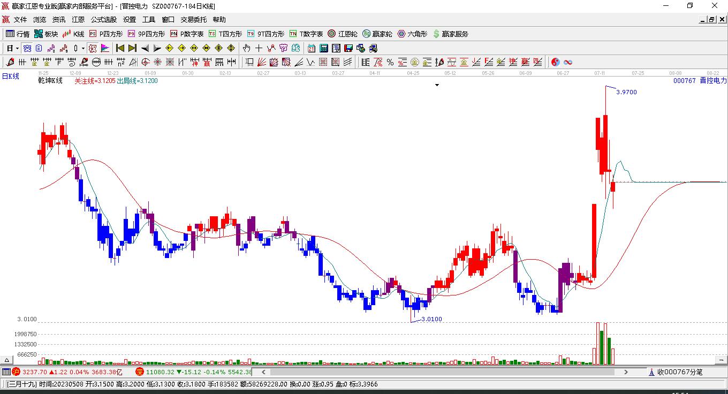The height and width of the screenshot is (394, 728).
Task: Open the T数字表 tool
Action: 306,34
